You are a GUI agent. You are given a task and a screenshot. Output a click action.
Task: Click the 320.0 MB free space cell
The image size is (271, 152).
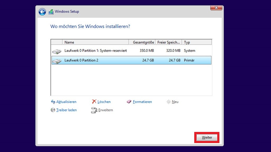point(173,51)
